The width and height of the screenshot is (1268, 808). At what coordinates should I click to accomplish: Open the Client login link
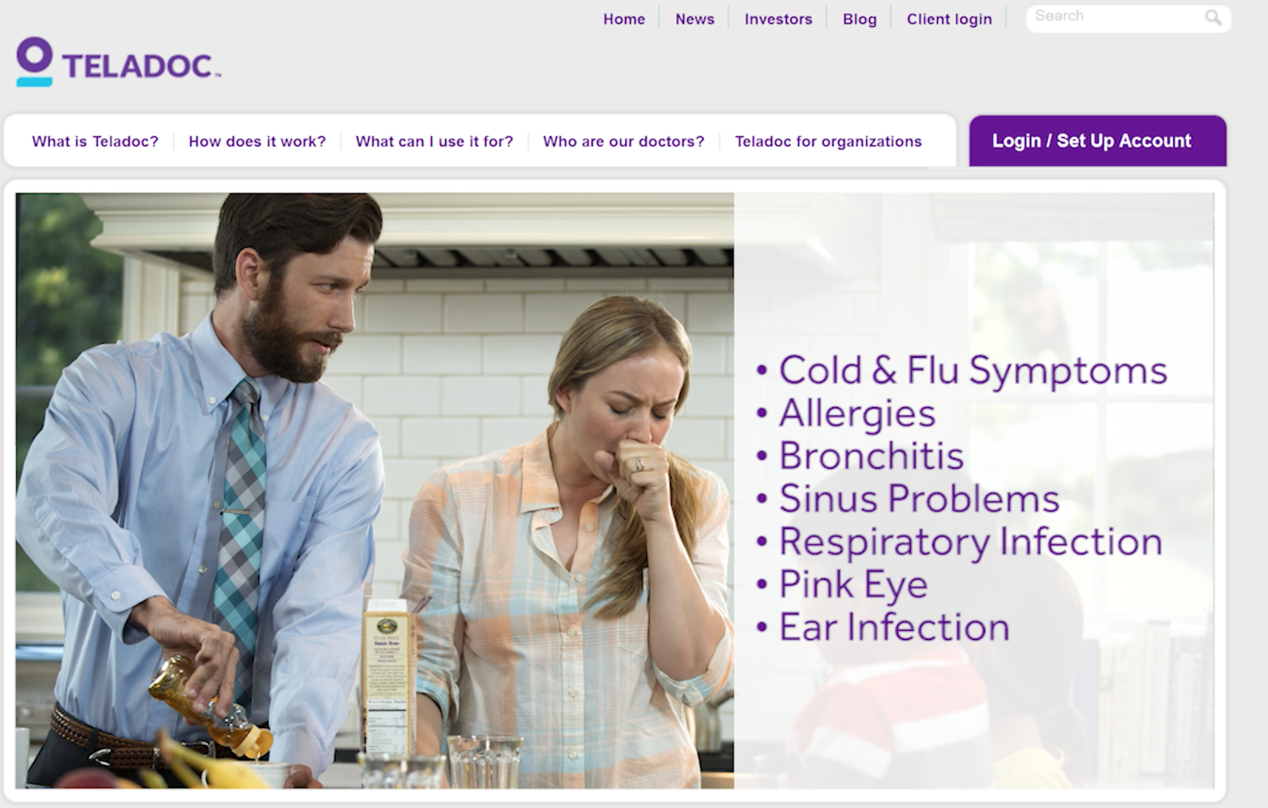[x=949, y=20]
